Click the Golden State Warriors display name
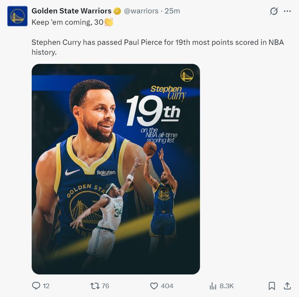299x297 pixels. pos(71,11)
